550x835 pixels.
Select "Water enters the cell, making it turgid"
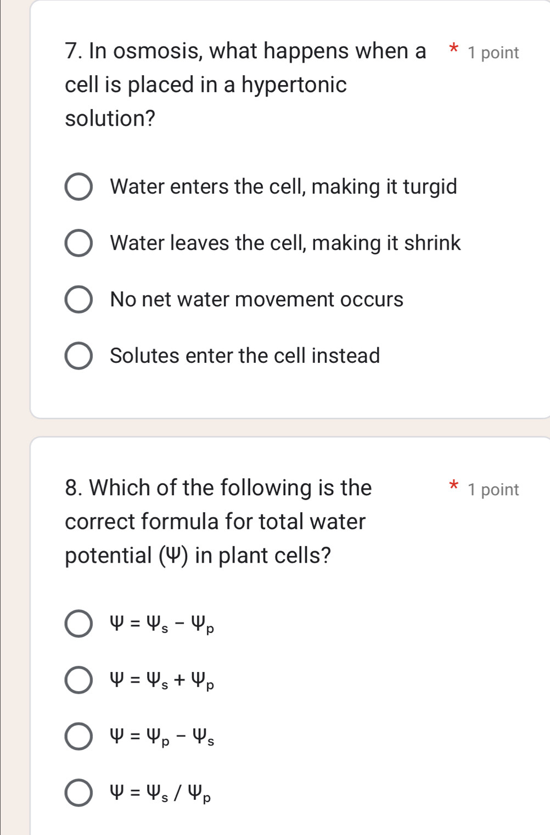tap(80, 186)
